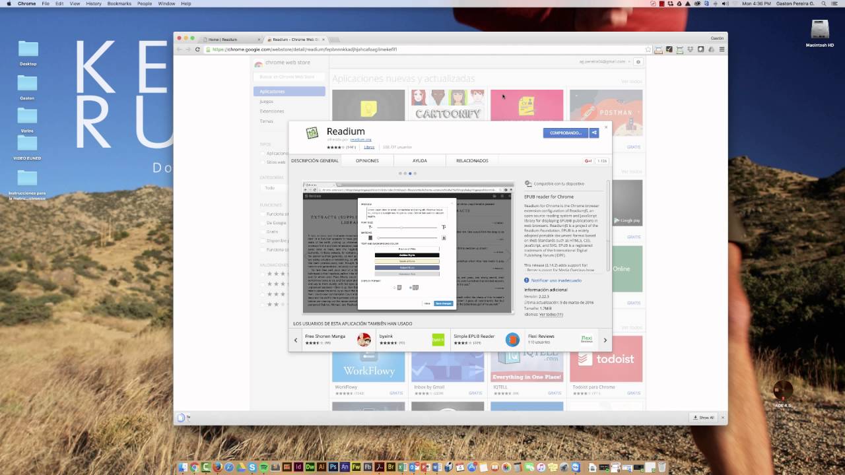845x475 pixels.
Task: Click the Simple EPUB Reader app icon
Action: (x=512, y=340)
